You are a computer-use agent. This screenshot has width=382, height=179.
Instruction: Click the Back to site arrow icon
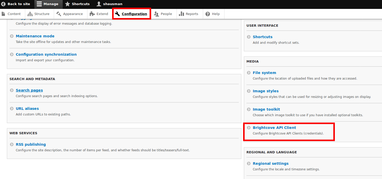pyautogui.click(x=3, y=4)
